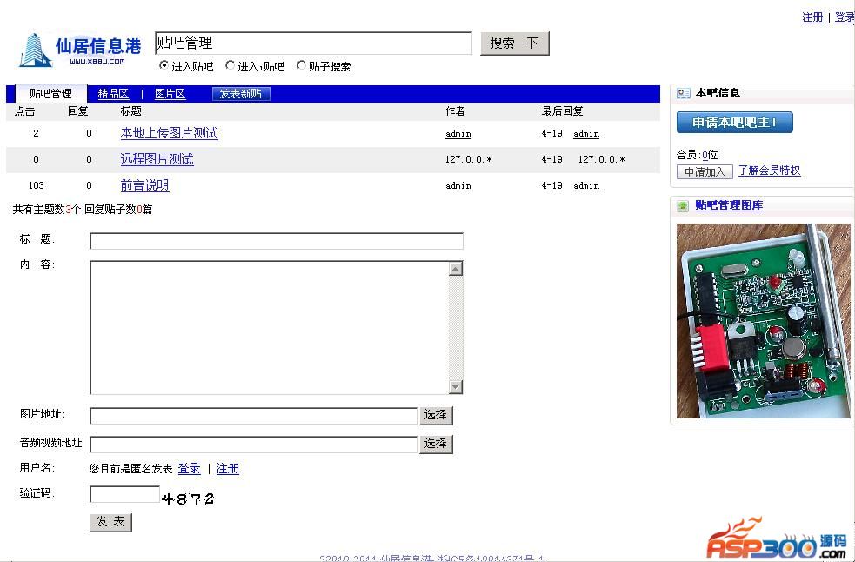This screenshot has height=562, width=855.
Task: Click the 点击 column header
Action: click(x=24, y=111)
